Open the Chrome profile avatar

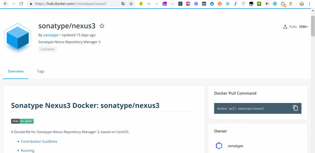click(x=301, y=4)
